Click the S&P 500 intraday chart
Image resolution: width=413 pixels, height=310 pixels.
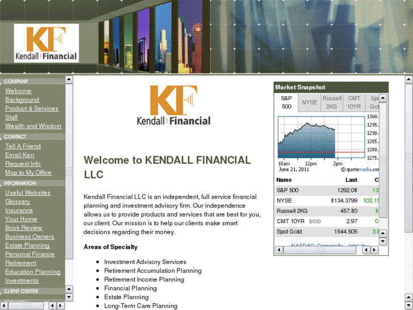pos(321,137)
